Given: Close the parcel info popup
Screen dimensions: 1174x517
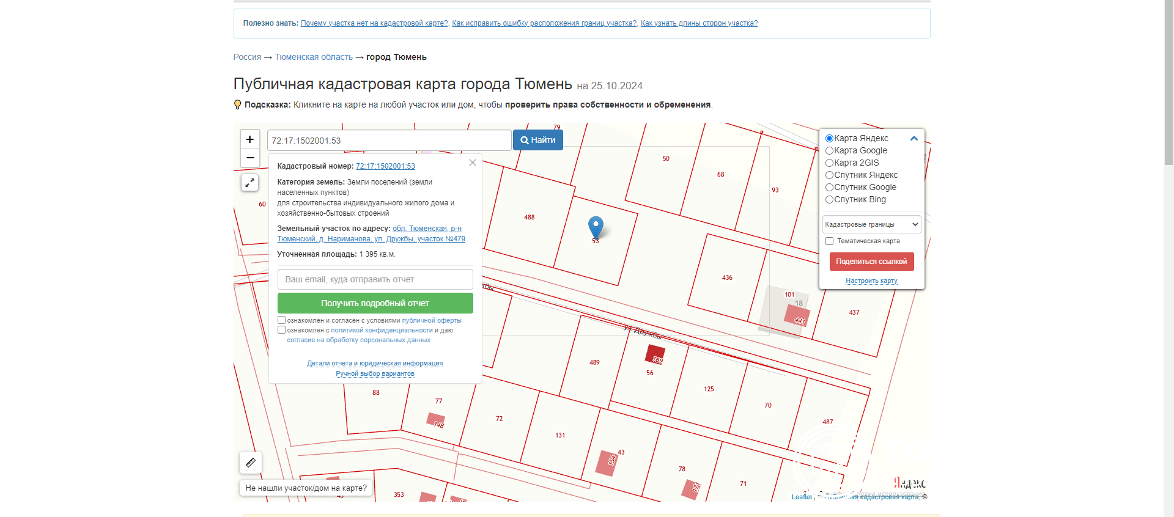Looking at the screenshot, I should (x=473, y=163).
